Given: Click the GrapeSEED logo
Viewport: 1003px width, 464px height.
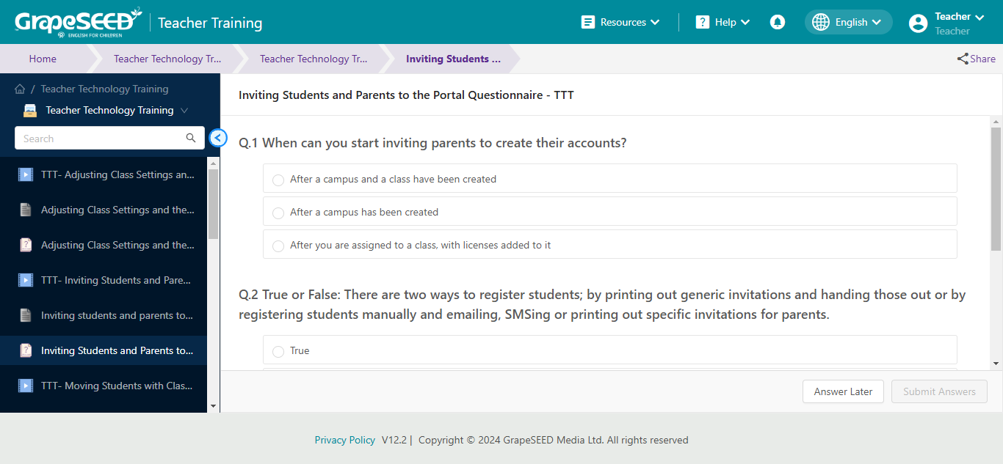Looking at the screenshot, I should (x=79, y=22).
